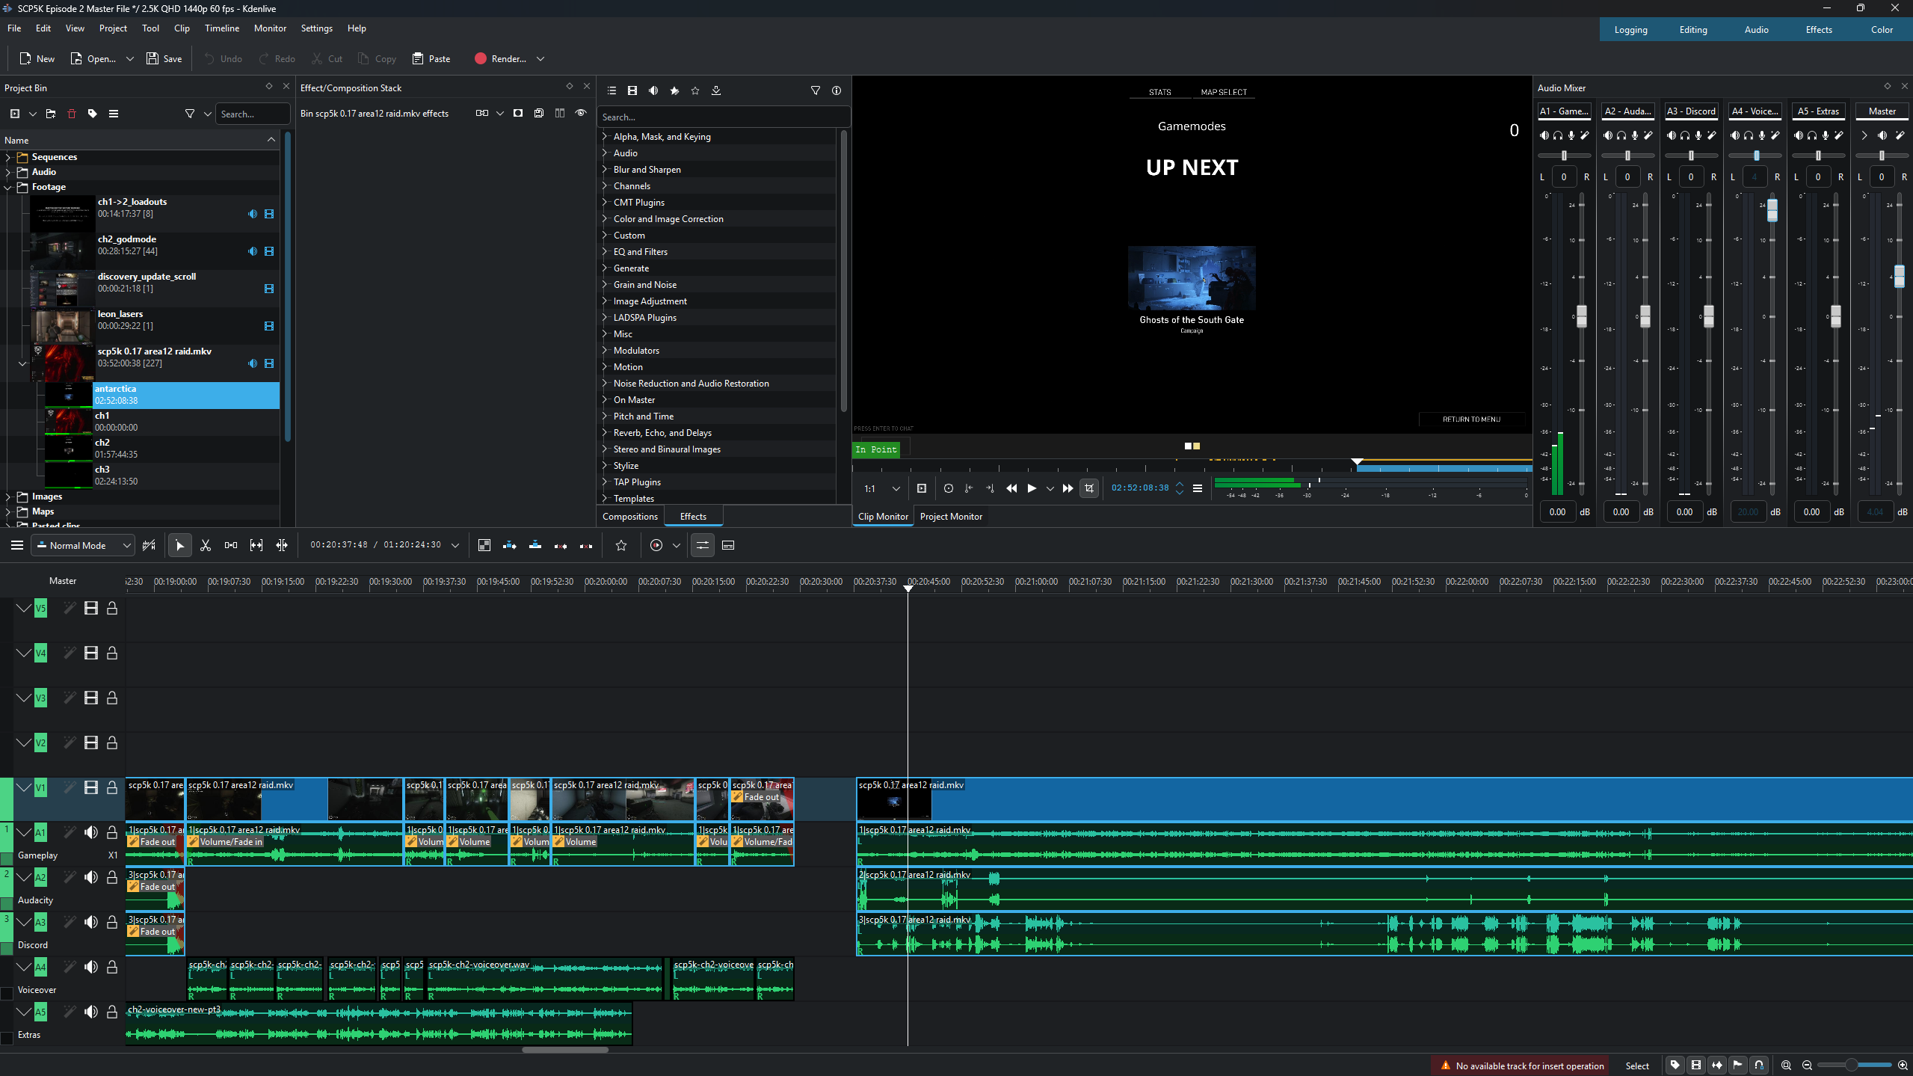1913x1076 pixels.
Task: Switch to the Color workspace layout
Action: [1882, 30]
